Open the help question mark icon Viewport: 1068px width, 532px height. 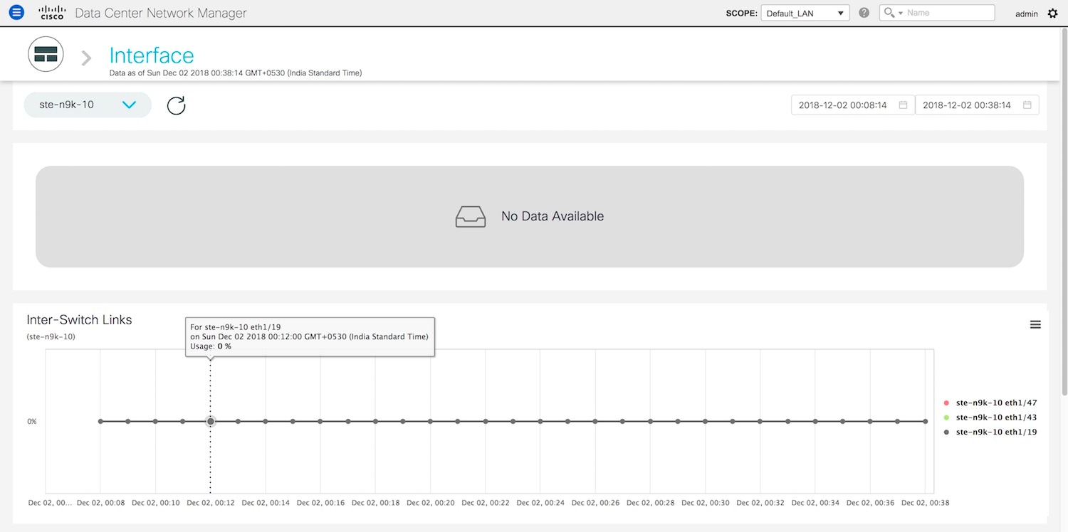click(x=864, y=13)
